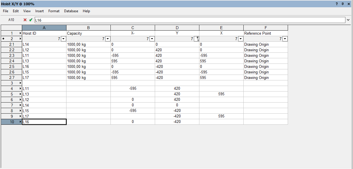This screenshot has width=353, height=169.
Task: Open the Format menu
Action: (54, 11)
